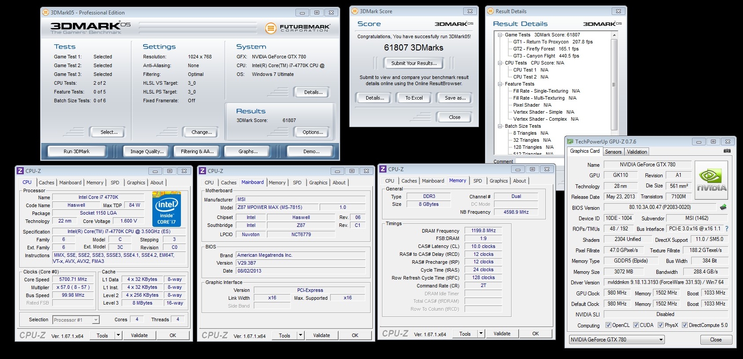
Task: Click the 3DMark05 title bar app icon
Action: point(46,13)
